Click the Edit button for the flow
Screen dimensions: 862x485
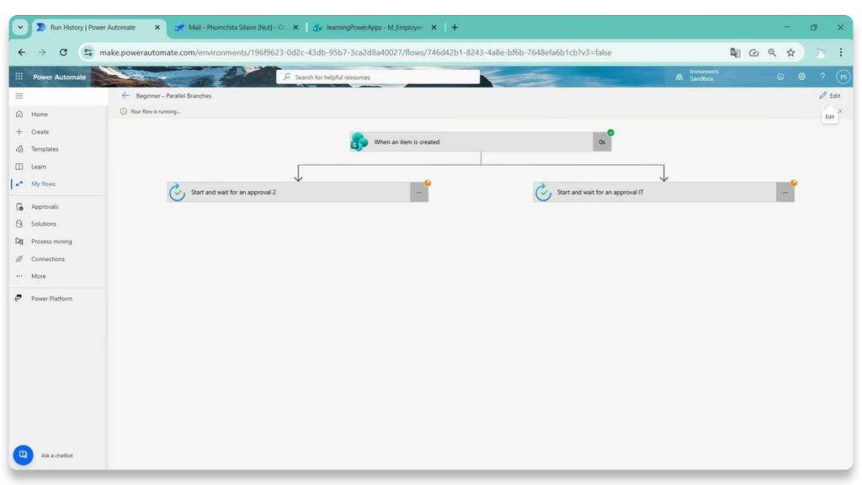[x=829, y=96]
